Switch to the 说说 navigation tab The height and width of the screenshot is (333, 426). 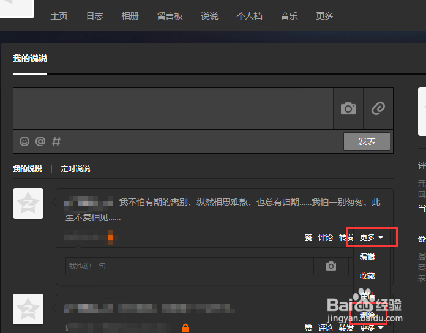209,16
